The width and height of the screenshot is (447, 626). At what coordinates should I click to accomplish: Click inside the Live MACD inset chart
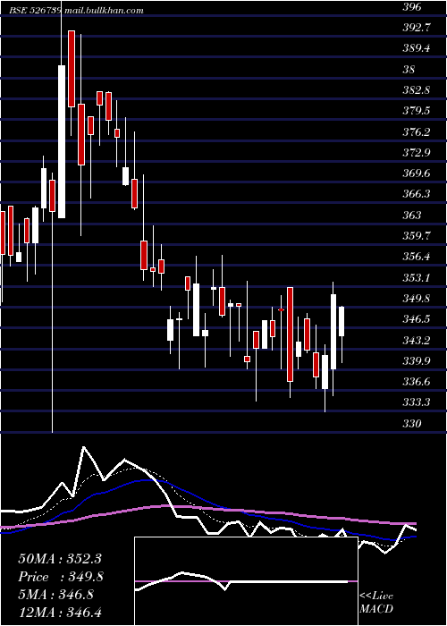tap(246, 581)
